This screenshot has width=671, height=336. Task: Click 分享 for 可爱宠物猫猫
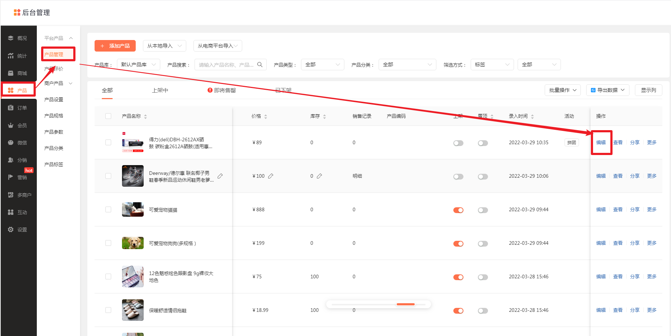point(635,209)
